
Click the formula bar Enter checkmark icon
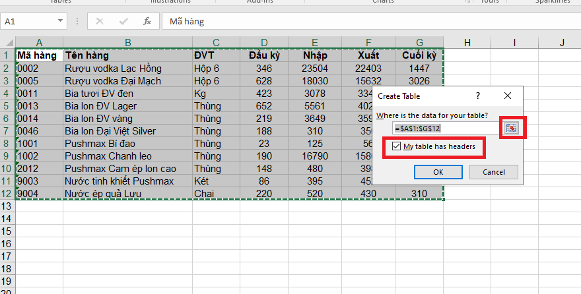(x=123, y=21)
